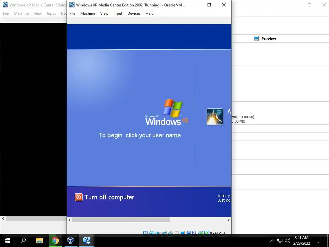Open the File menu in the front VM window

72,14
